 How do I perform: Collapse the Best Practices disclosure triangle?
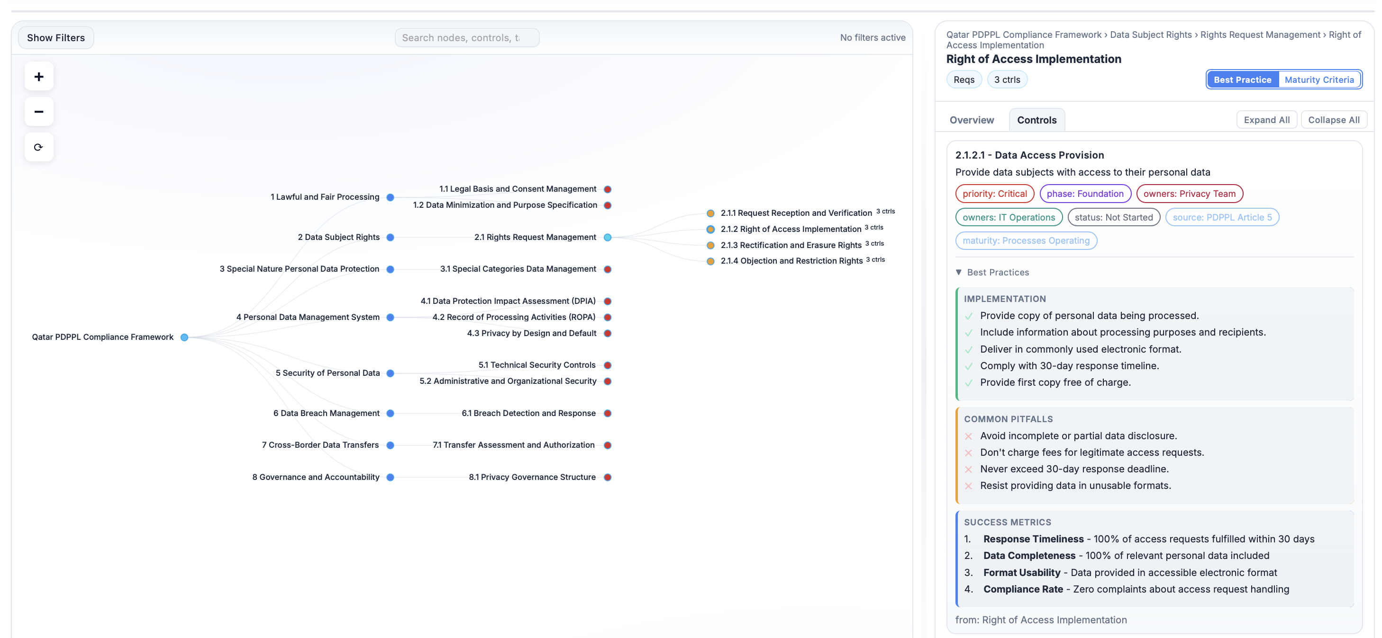point(959,272)
